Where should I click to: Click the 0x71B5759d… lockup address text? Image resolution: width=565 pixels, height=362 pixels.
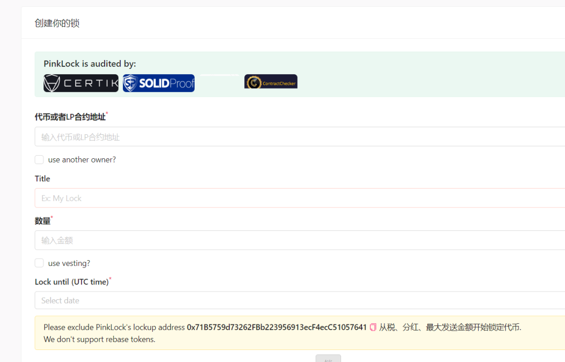276,327
